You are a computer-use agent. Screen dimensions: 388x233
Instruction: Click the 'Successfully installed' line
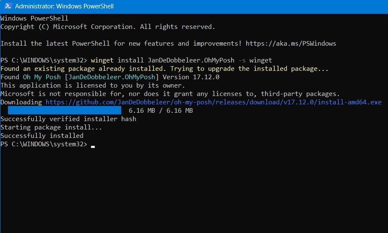42,136
